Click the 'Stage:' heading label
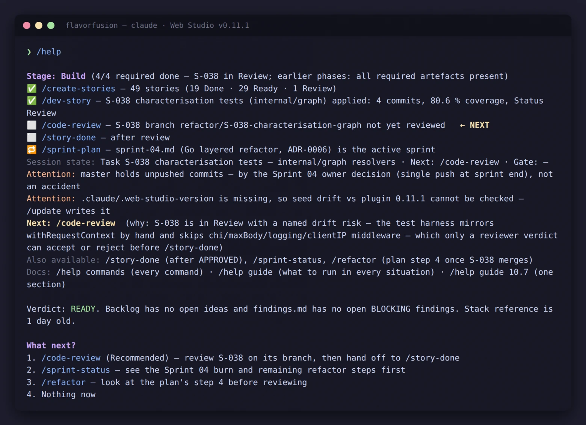Viewport: 586px width, 425px height. 41,76
